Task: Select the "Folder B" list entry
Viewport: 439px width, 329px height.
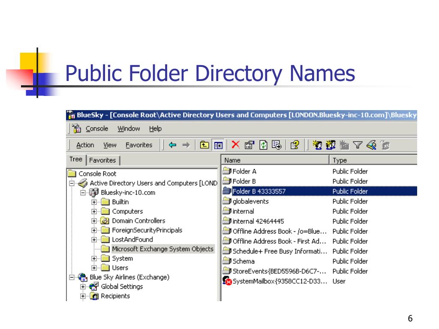Action: (x=244, y=181)
